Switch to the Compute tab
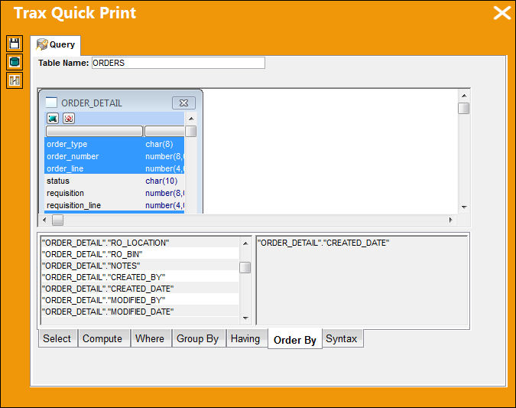The width and height of the screenshot is (516, 408). point(102,338)
